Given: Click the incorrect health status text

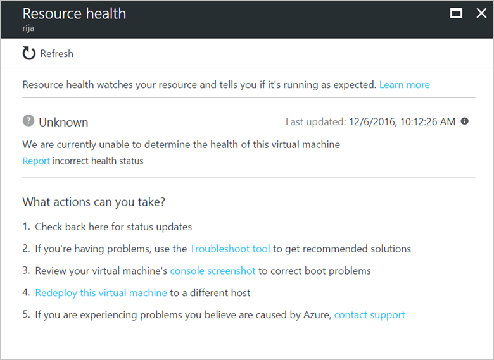Looking at the screenshot, I should point(98,161).
